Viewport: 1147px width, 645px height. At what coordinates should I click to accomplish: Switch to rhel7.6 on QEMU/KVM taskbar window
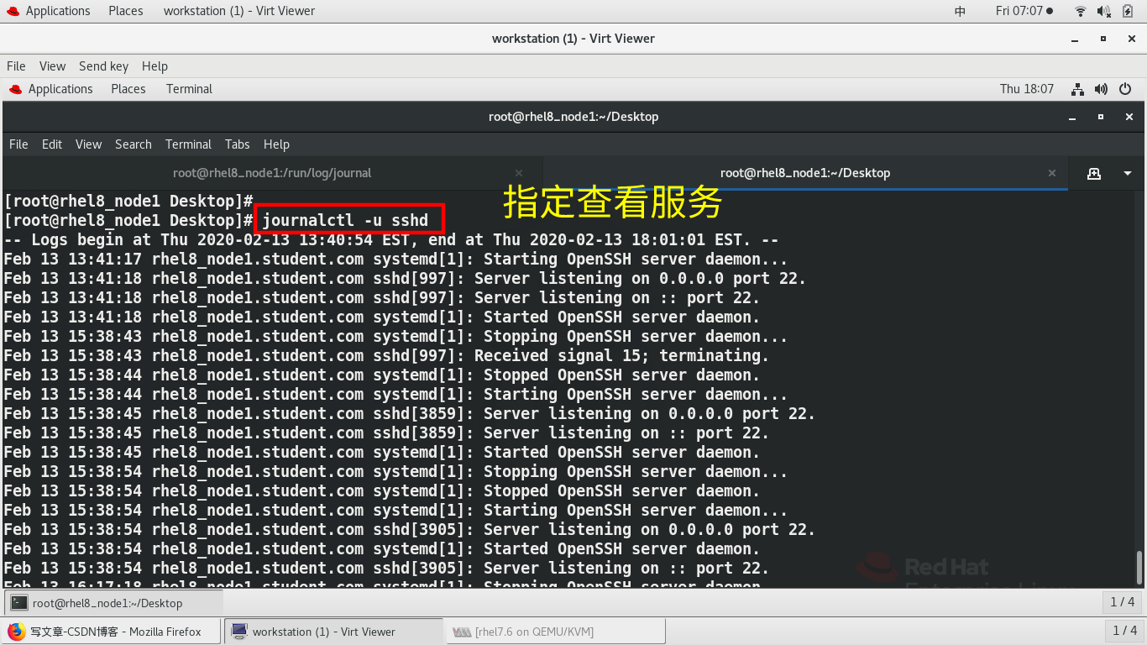coord(556,632)
